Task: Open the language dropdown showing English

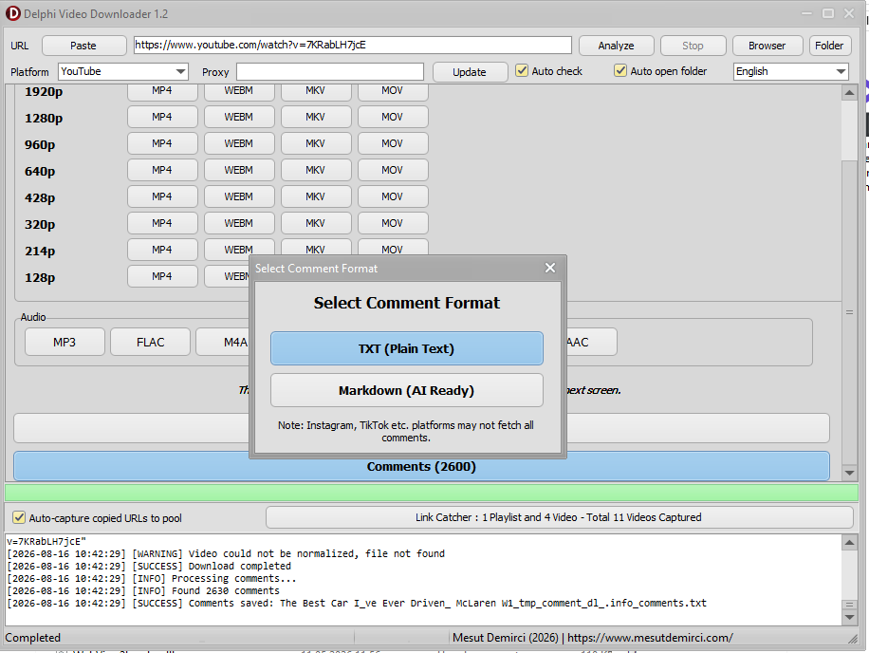Action: 791,71
